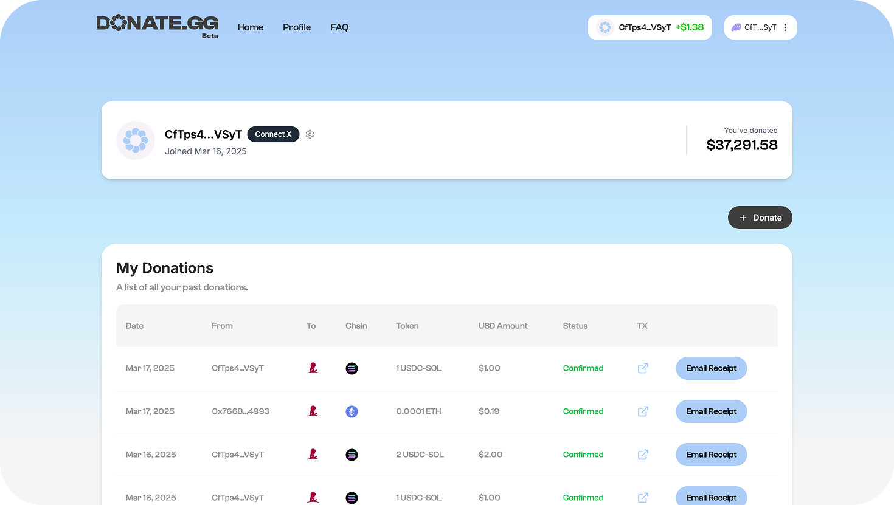
Task: Click Solana chain icon in Mar 17 $1.00 row
Action: pyautogui.click(x=352, y=368)
